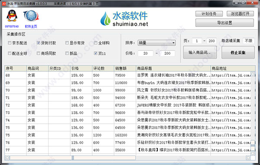This screenshot has height=165, width=260.
Task: Open the 软件主页 link
Action: 31,26
